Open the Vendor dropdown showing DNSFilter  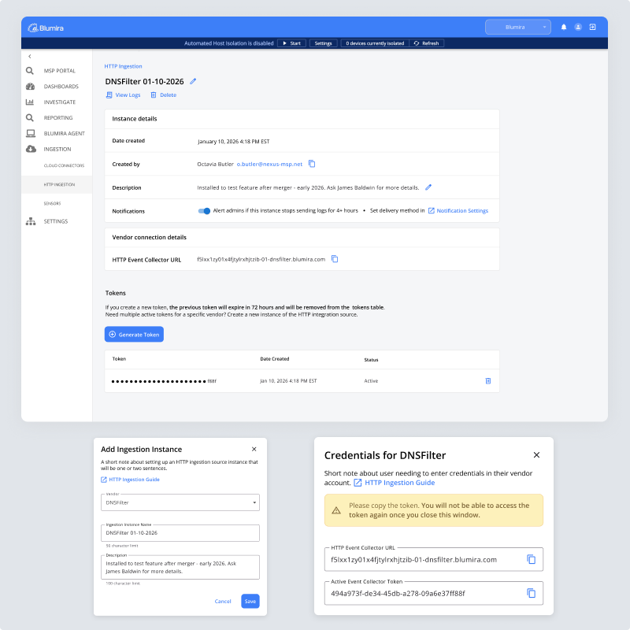click(180, 502)
